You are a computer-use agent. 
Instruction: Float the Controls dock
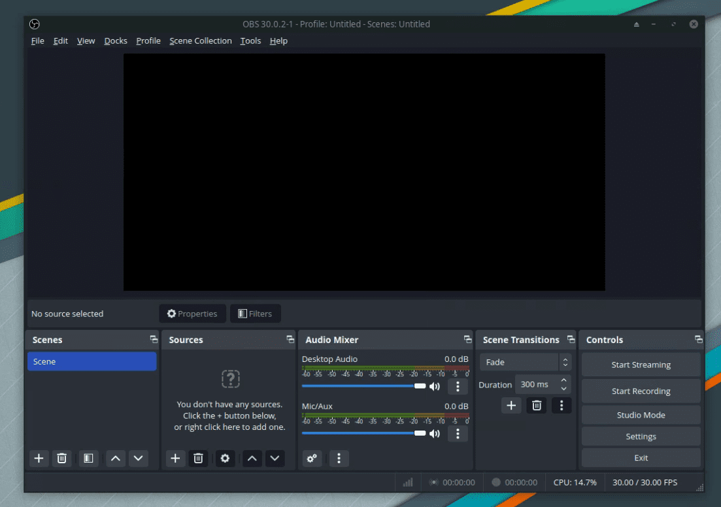tap(699, 339)
